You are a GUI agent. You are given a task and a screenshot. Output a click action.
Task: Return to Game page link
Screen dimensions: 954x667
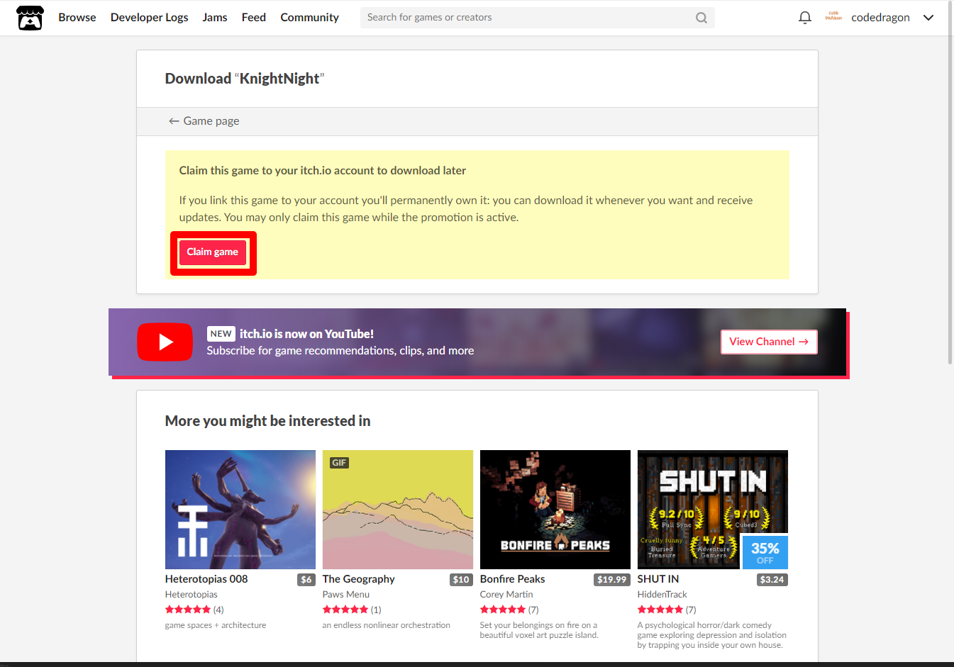[x=204, y=121]
